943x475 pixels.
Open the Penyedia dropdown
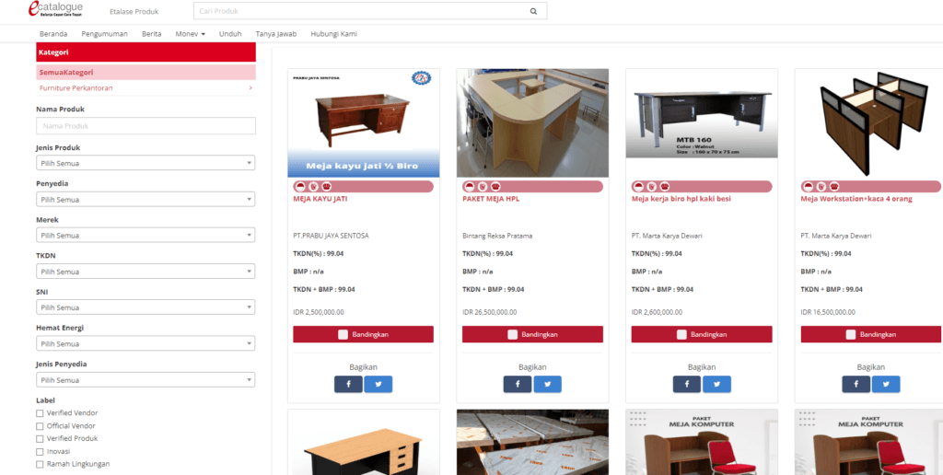tap(146, 199)
